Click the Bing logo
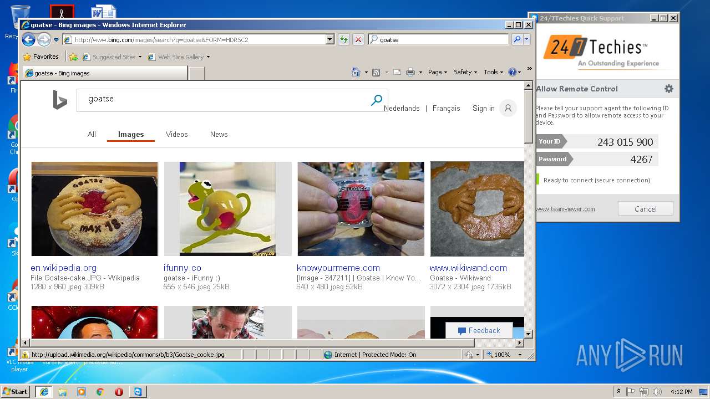This screenshot has width=710, height=399. tap(60, 100)
